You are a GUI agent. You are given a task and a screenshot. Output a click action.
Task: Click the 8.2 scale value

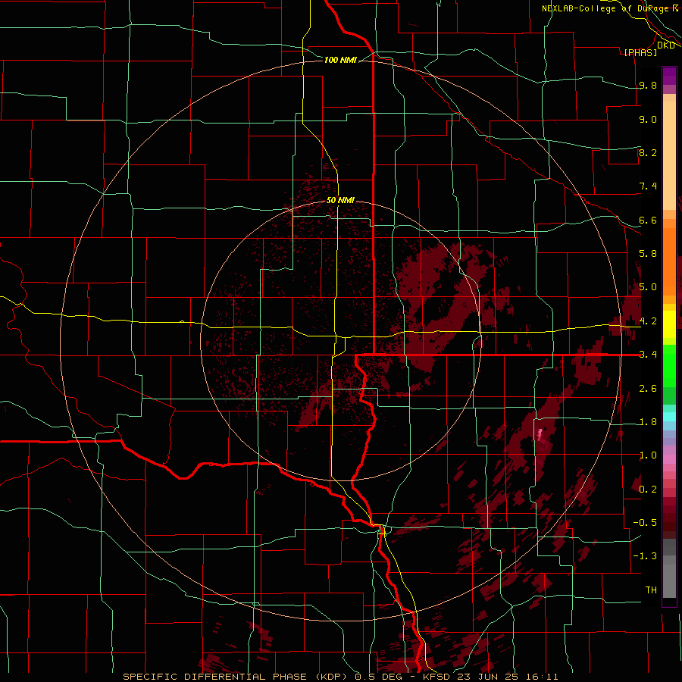(x=648, y=152)
